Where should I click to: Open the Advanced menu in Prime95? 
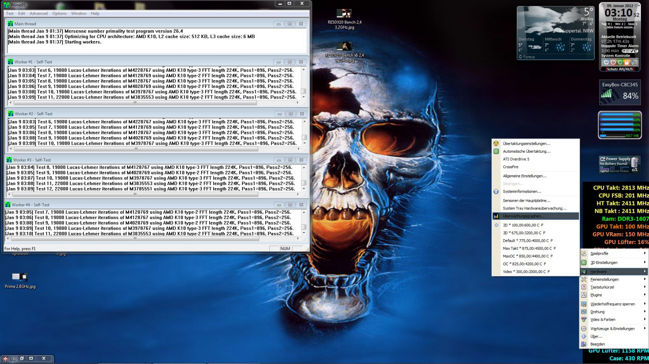[x=39, y=13]
